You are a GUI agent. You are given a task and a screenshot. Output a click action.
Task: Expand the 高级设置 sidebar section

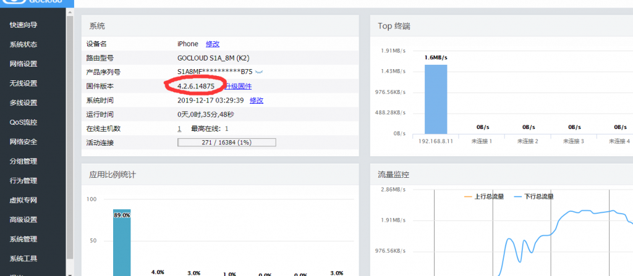[x=23, y=220]
